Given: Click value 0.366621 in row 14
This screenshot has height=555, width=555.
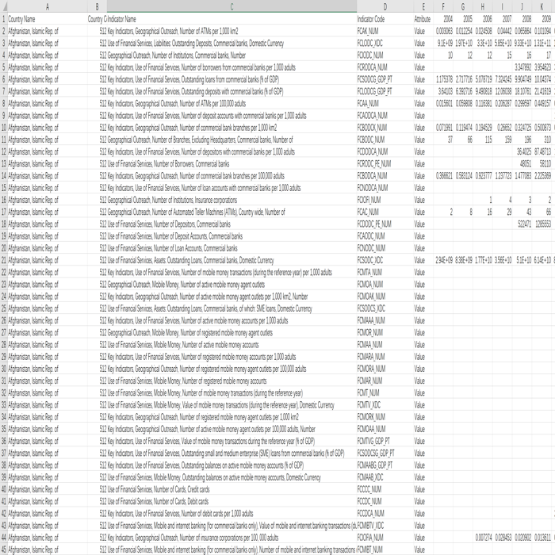Looking at the screenshot, I should pyautogui.click(x=442, y=176).
